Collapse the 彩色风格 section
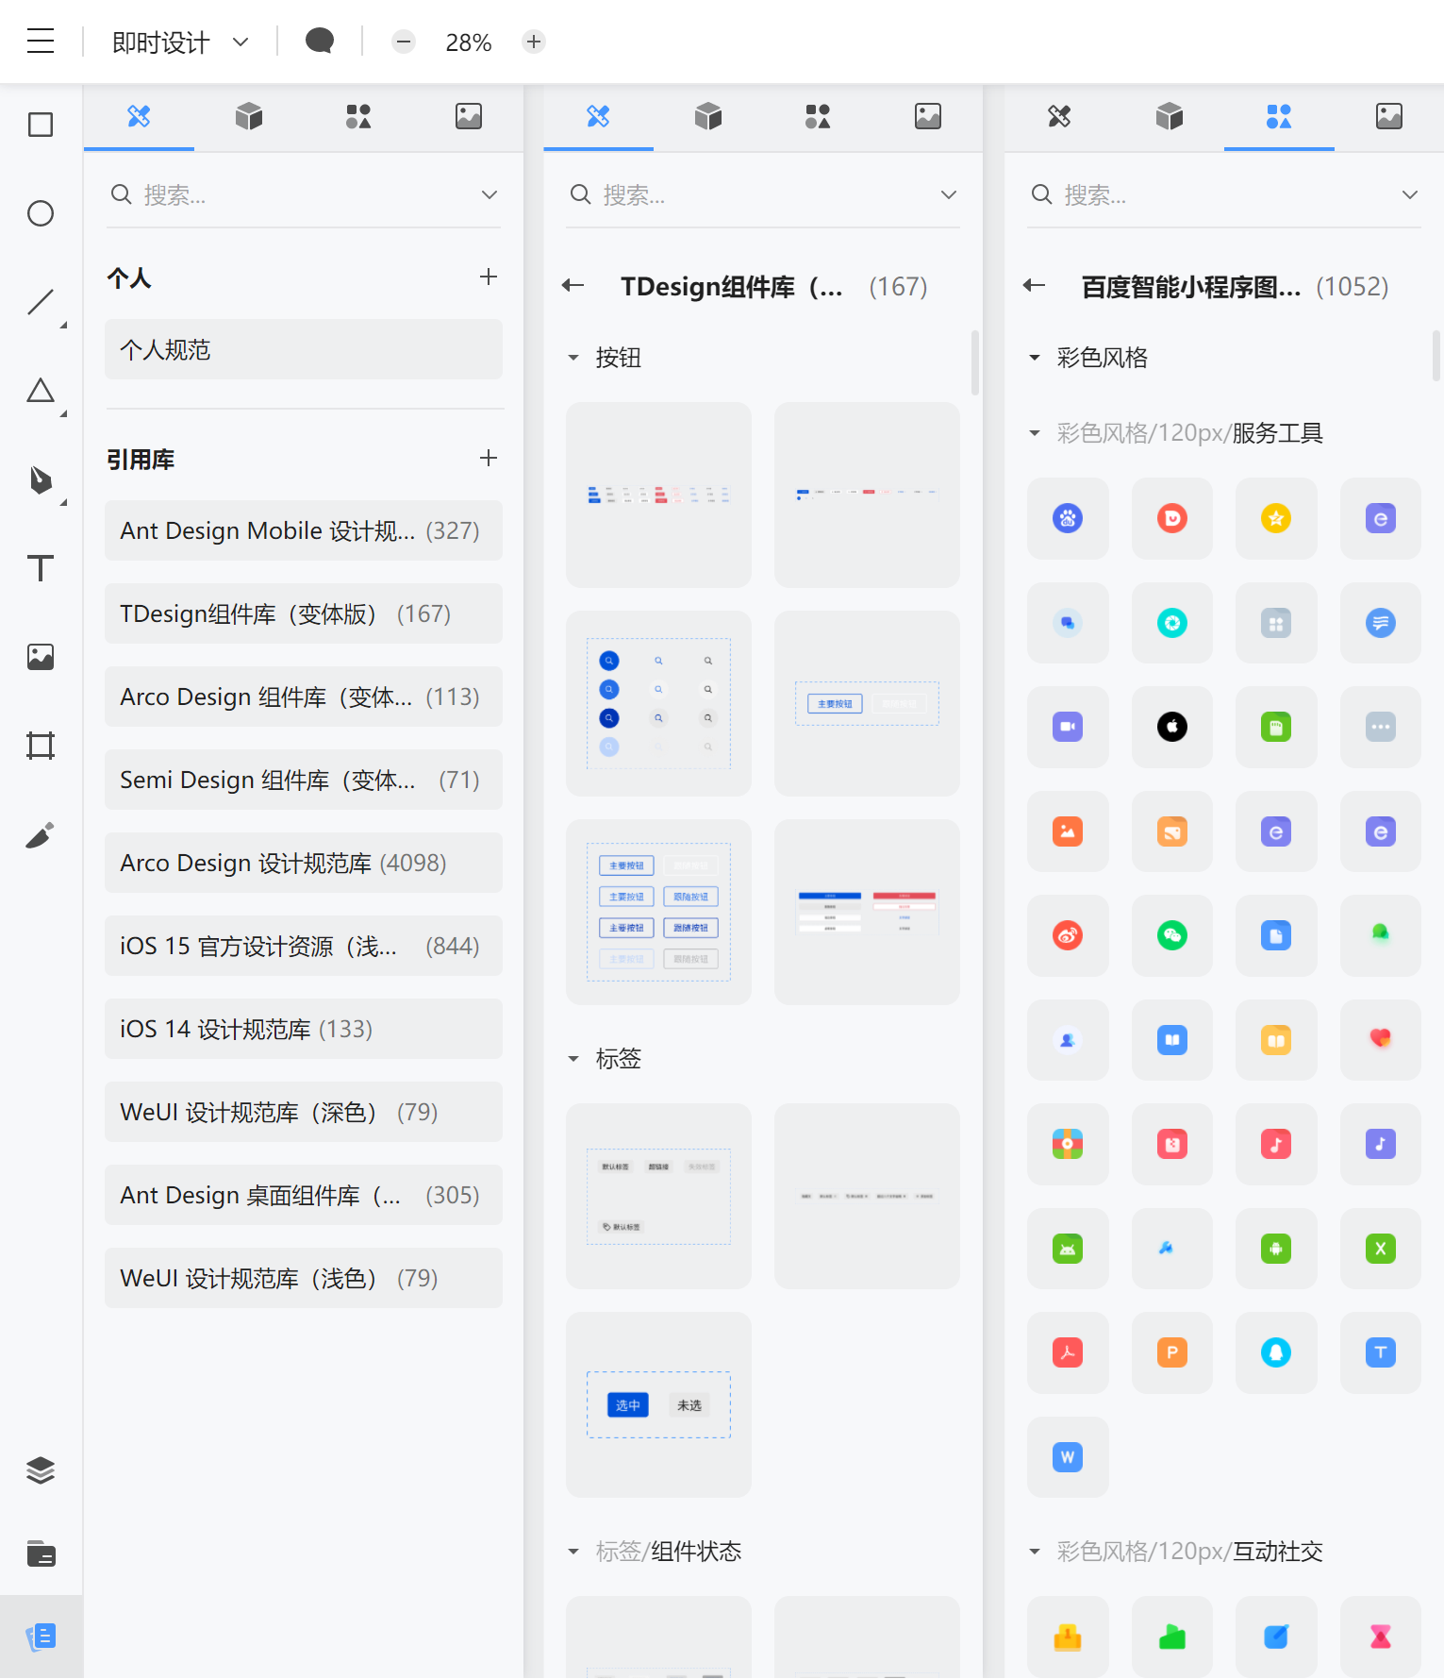Viewport: 1444px width, 1679px height. pyautogui.click(x=1035, y=358)
